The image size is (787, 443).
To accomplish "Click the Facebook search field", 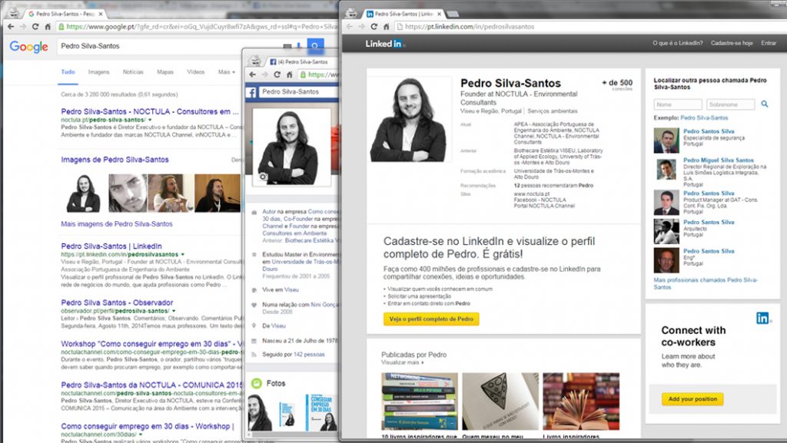I will 299,92.
